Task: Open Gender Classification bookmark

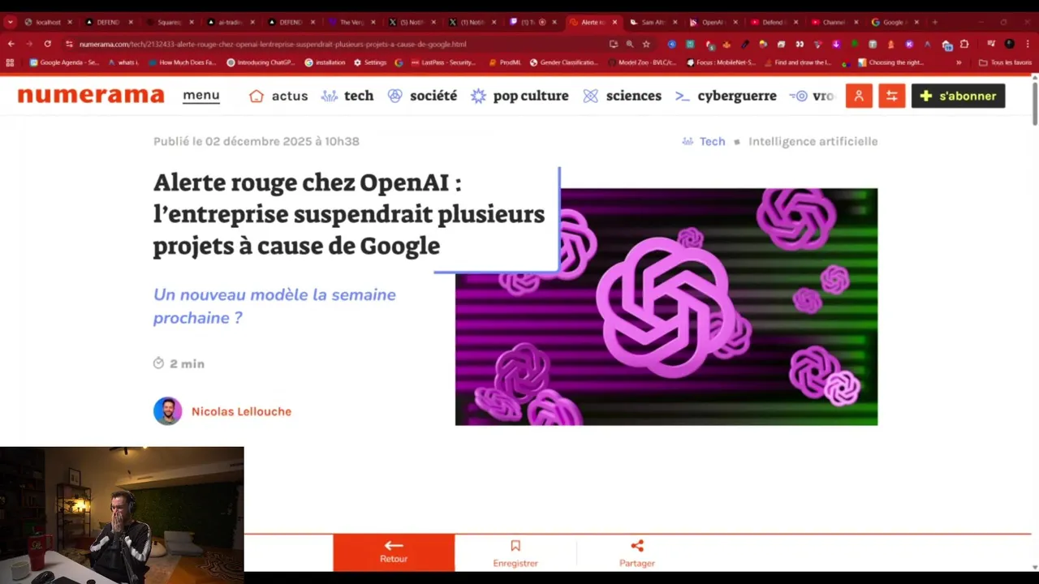Action: (564, 62)
